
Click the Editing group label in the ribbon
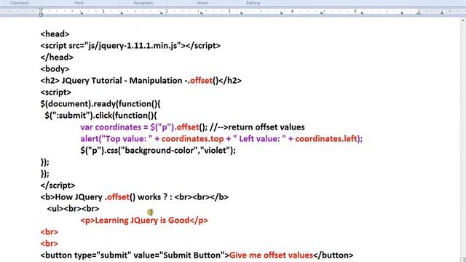253,3
